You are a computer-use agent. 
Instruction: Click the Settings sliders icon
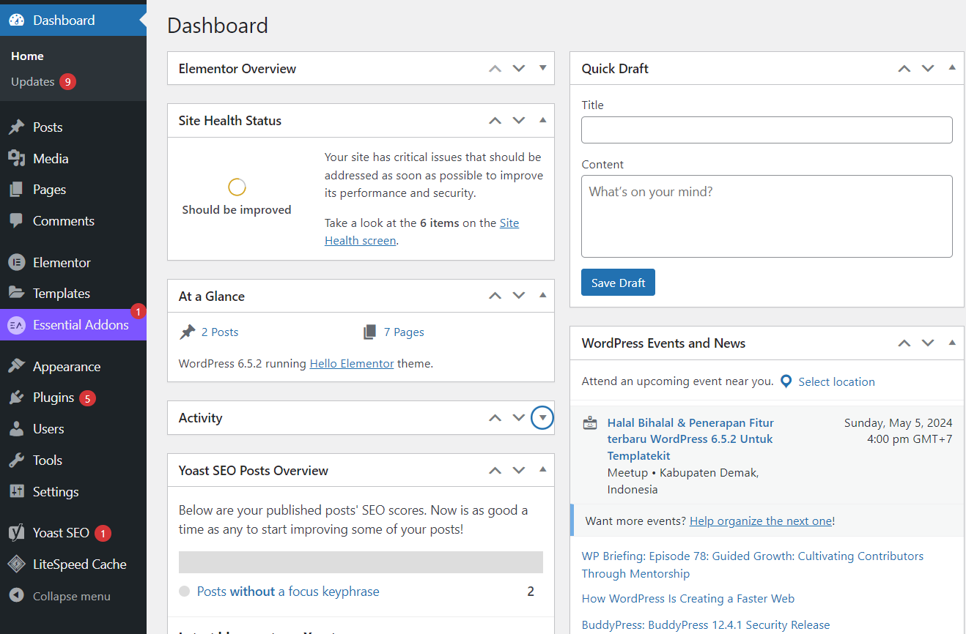click(x=16, y=491)
